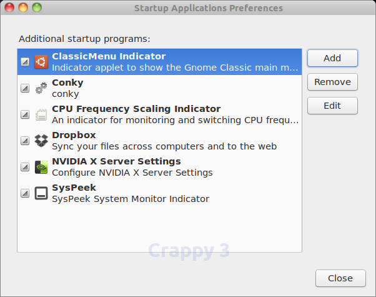The height and width of the screenshot is (297, 376).
Task: Click the CPU Frequency Scaling Indicator icon
Action: (x=41, y=114)
